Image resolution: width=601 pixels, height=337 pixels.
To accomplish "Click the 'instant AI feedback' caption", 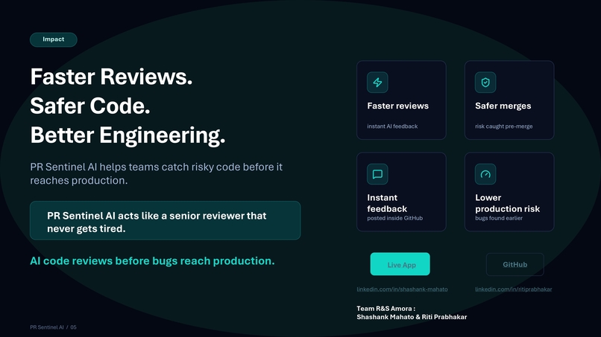I will (x=392, y=126).
